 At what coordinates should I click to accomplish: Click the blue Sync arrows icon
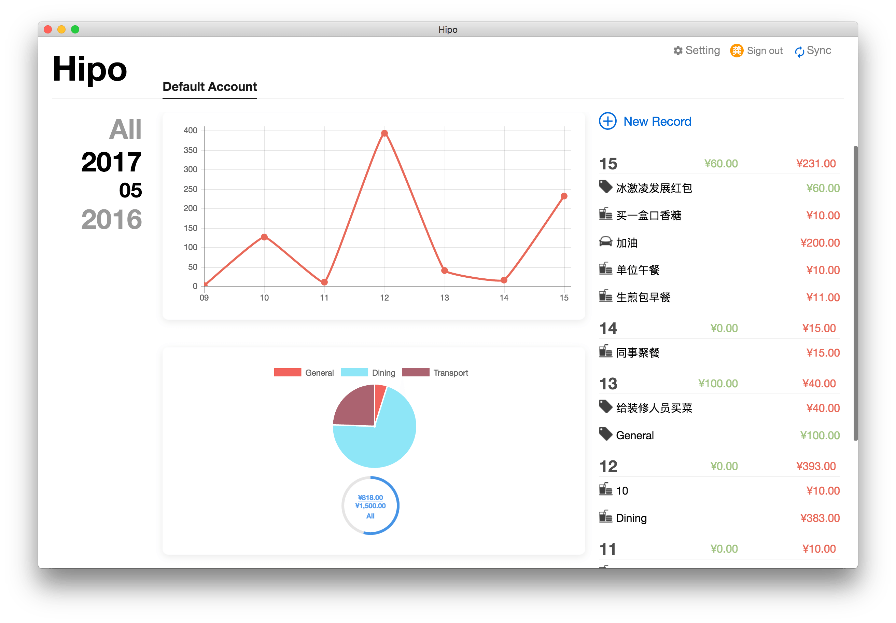pos(799,51)
